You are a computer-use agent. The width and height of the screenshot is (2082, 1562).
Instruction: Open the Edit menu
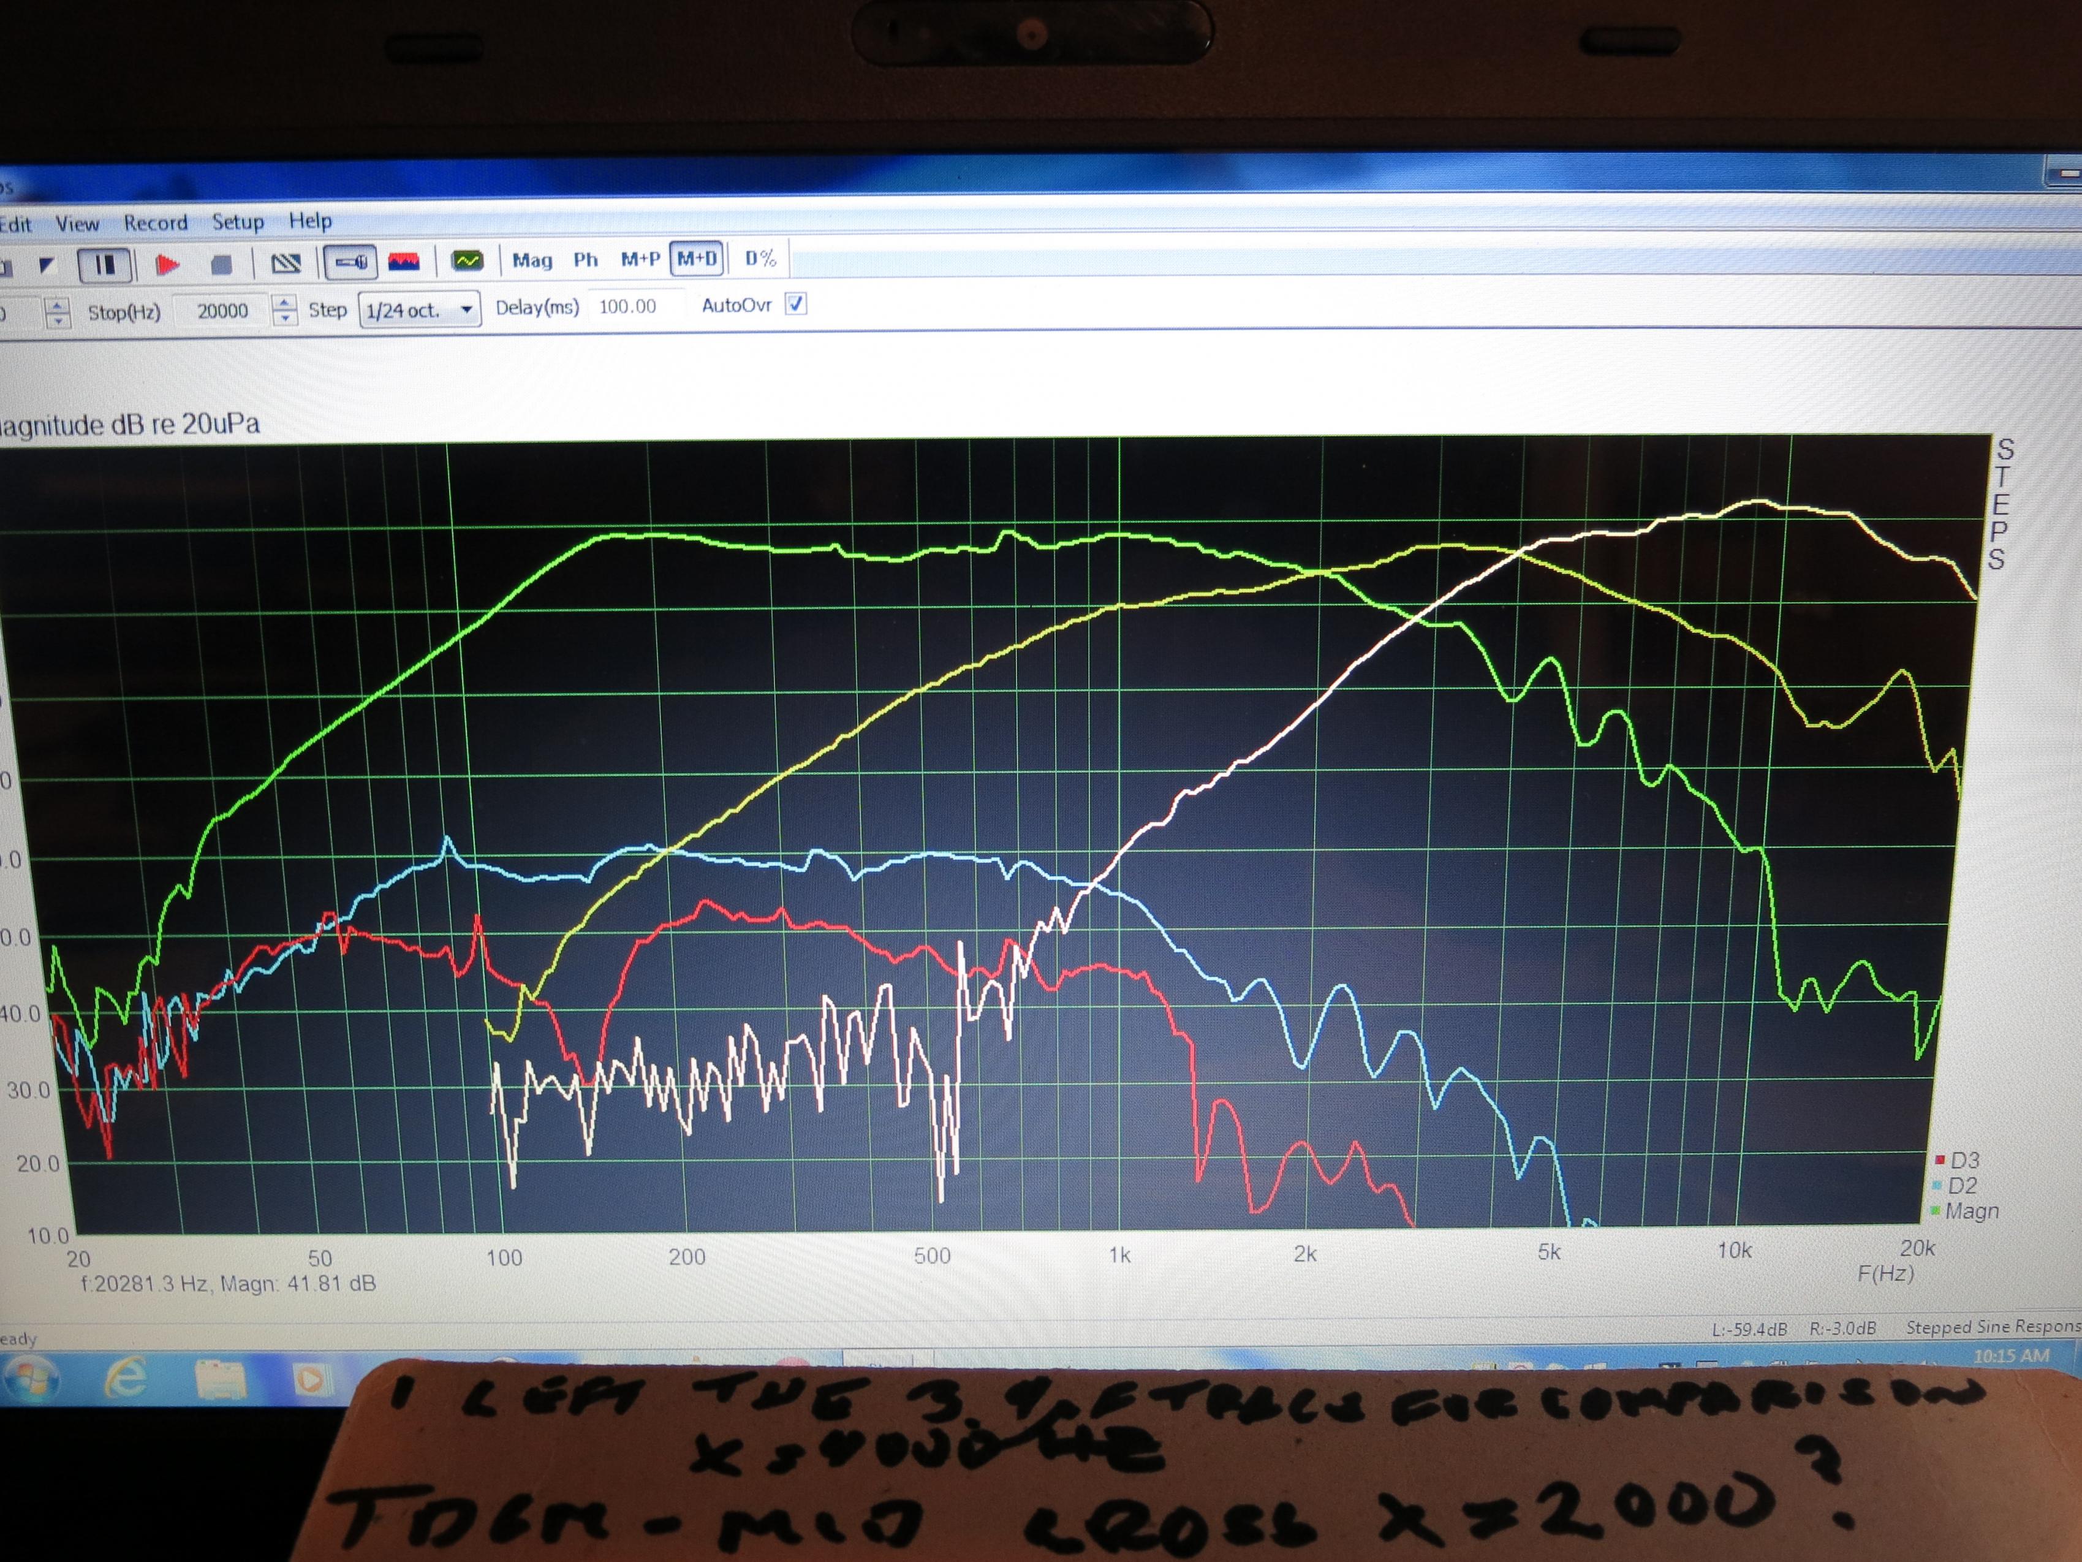pos(15,224)
